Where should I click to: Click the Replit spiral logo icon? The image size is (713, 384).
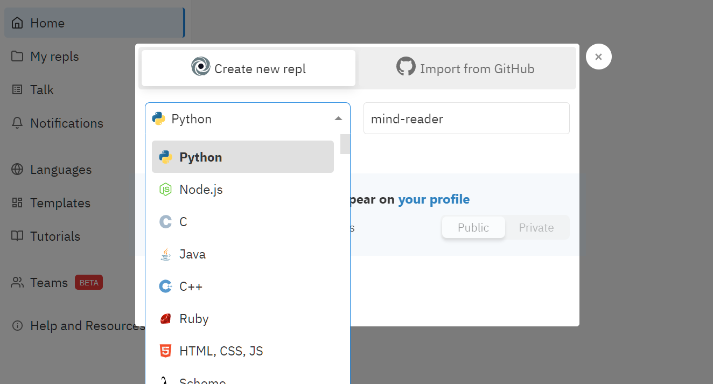tap(201, 67)
